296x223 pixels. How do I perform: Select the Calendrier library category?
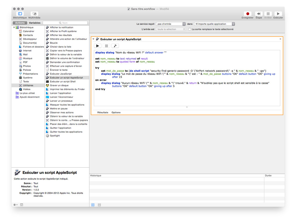click(x=29, y=31)
